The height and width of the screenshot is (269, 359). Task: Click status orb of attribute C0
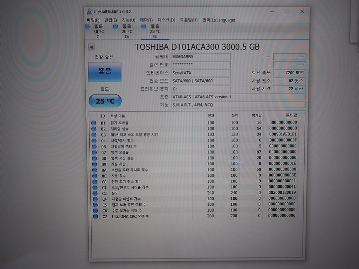95,182
